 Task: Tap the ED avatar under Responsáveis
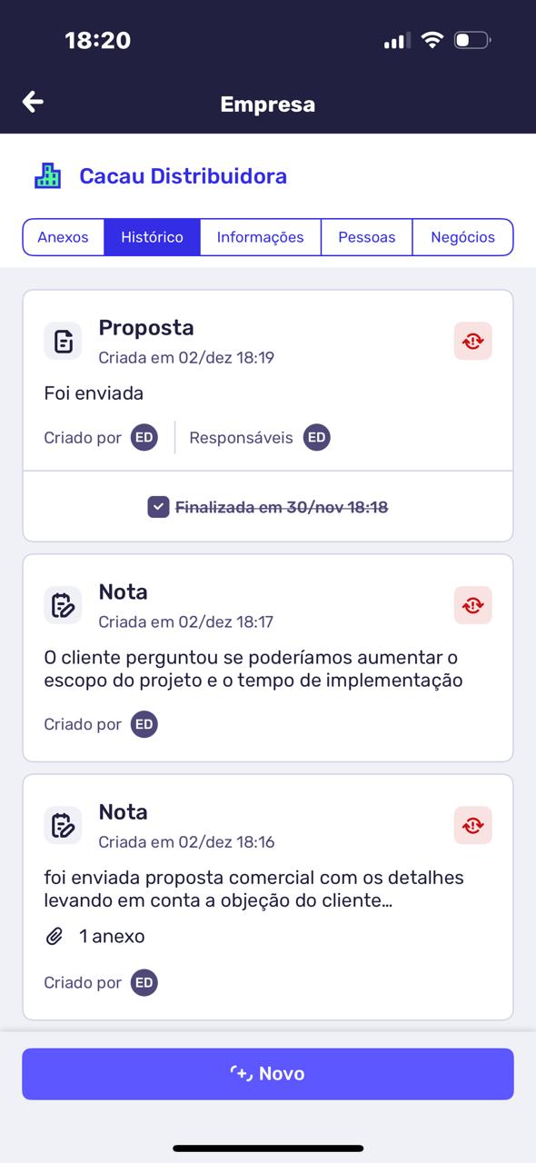317,437
